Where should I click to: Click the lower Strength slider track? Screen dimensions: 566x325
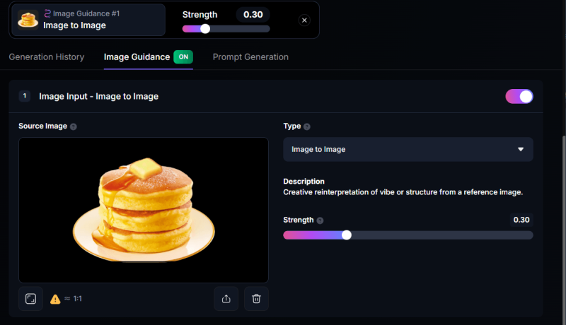439,235
